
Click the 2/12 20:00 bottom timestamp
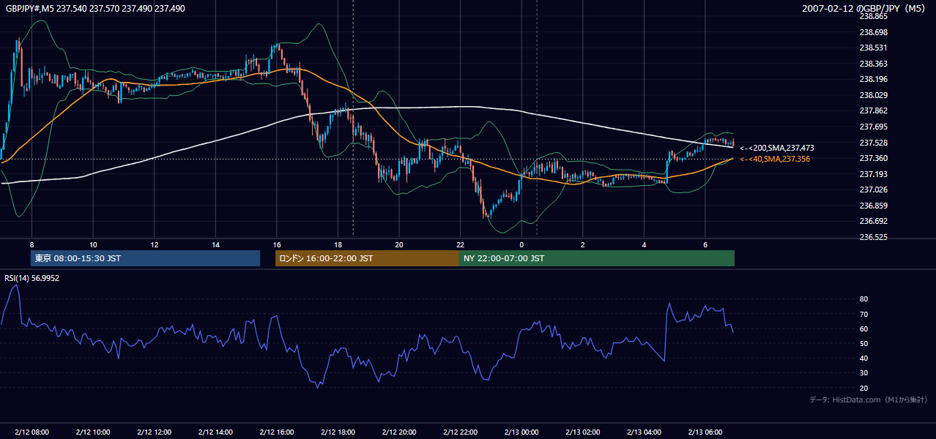(399, 432)
